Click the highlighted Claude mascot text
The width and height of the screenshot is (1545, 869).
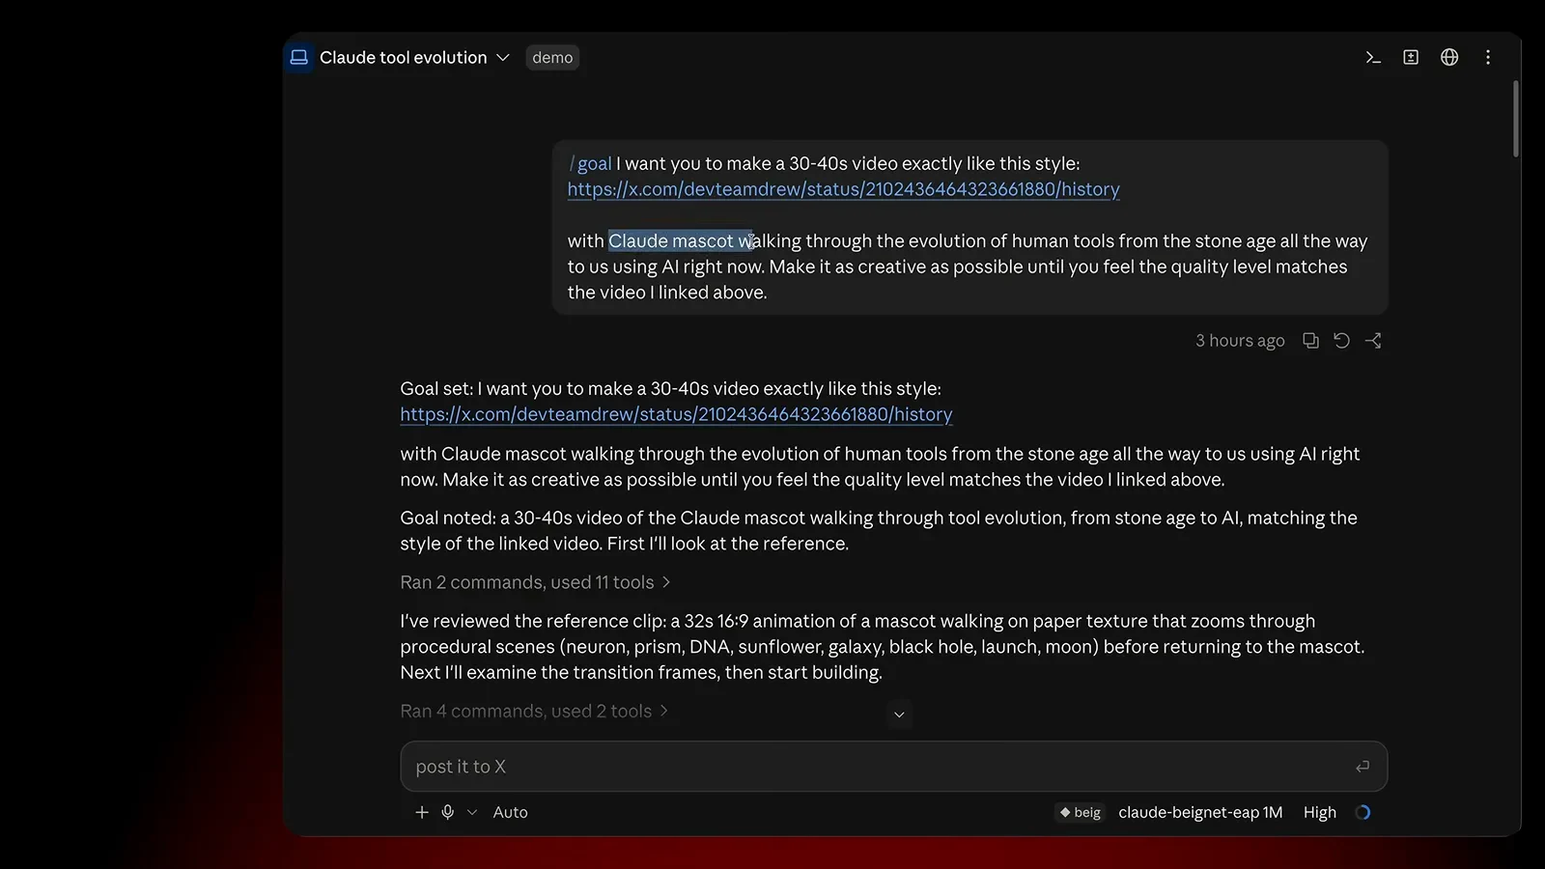click(680, 241)
